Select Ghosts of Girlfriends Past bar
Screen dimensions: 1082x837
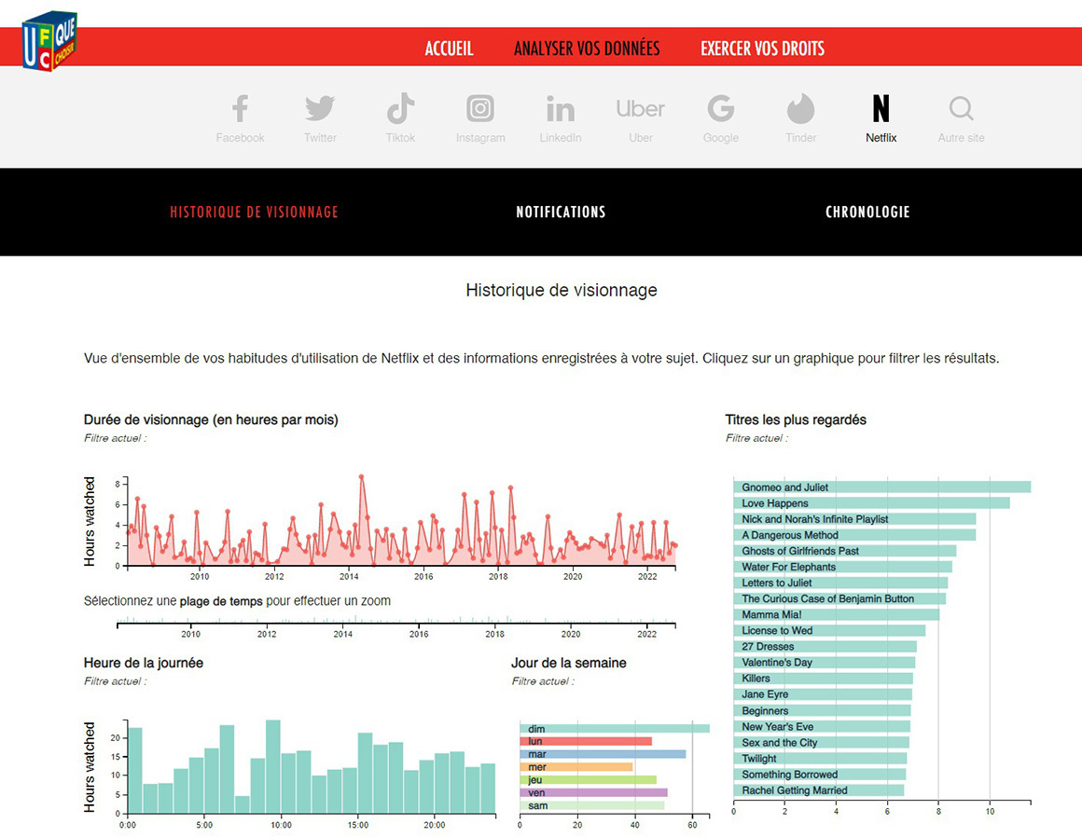pos(845,551)
